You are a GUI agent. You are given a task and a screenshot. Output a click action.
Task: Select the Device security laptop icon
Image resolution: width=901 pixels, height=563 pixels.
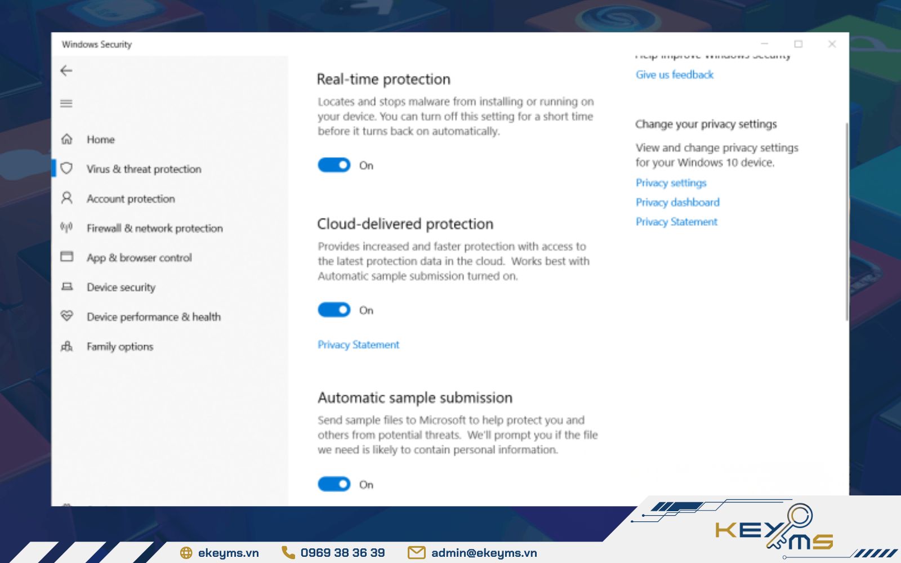[x=67, y=287]
